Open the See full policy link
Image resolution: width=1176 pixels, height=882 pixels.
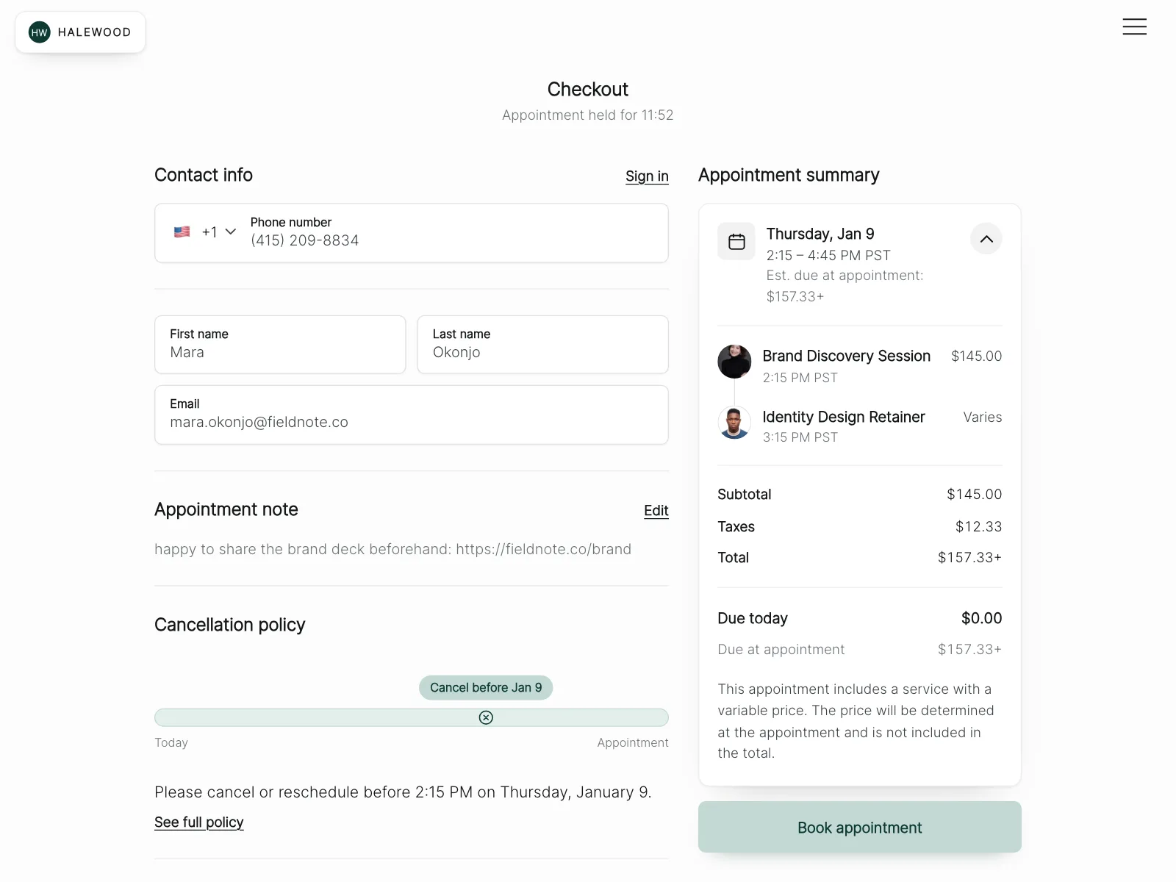coord(199,822)
